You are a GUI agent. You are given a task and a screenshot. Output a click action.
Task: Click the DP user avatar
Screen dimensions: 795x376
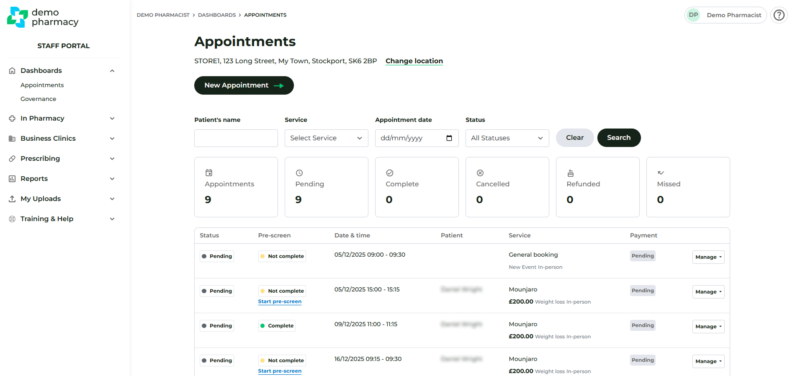coord(694,15)
